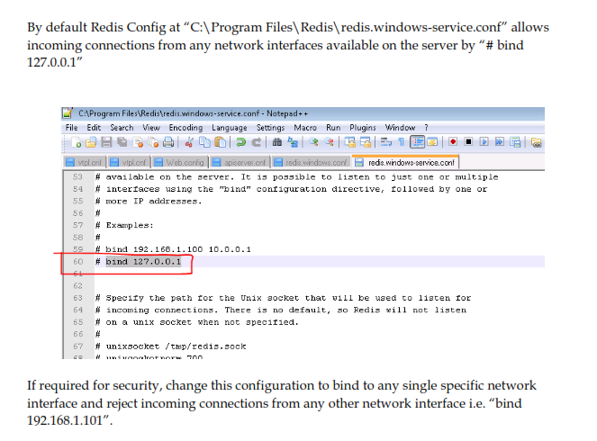Toggle the Word Wrap icon
Viewport: 597px width, 441px height.
pos(385,142)
